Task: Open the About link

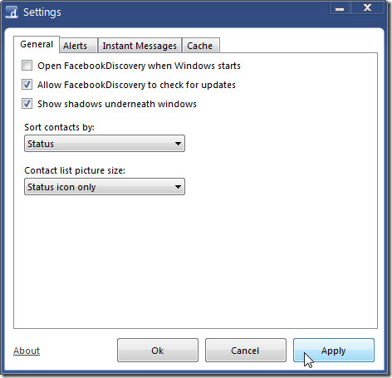Action: coord(27,351)
